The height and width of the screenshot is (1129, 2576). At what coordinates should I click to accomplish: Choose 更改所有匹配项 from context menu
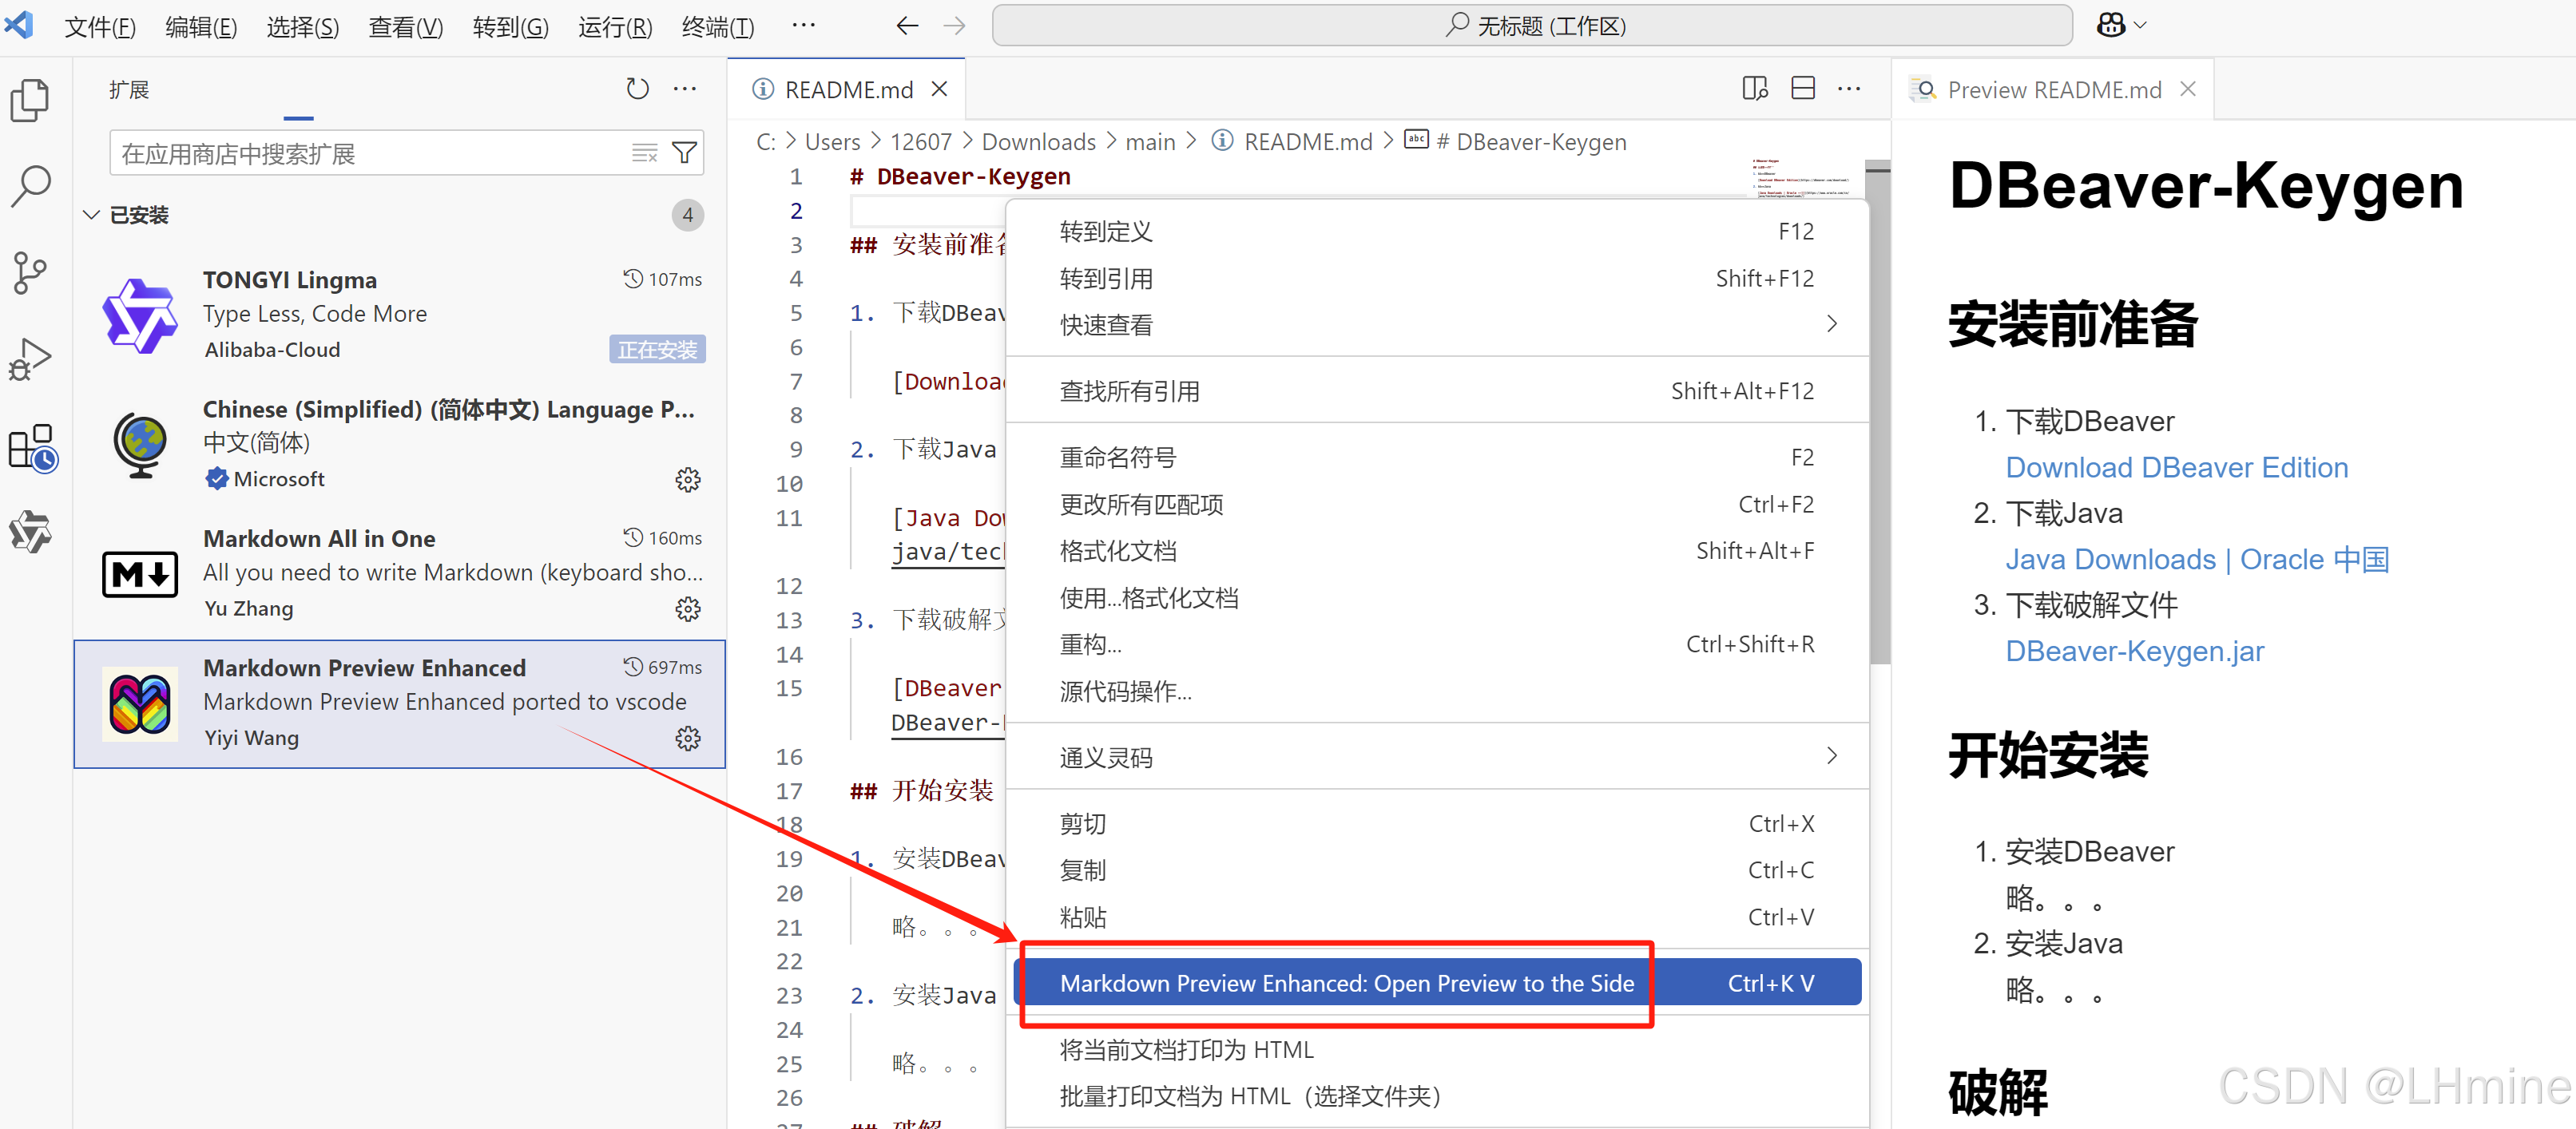[1438, 504]
